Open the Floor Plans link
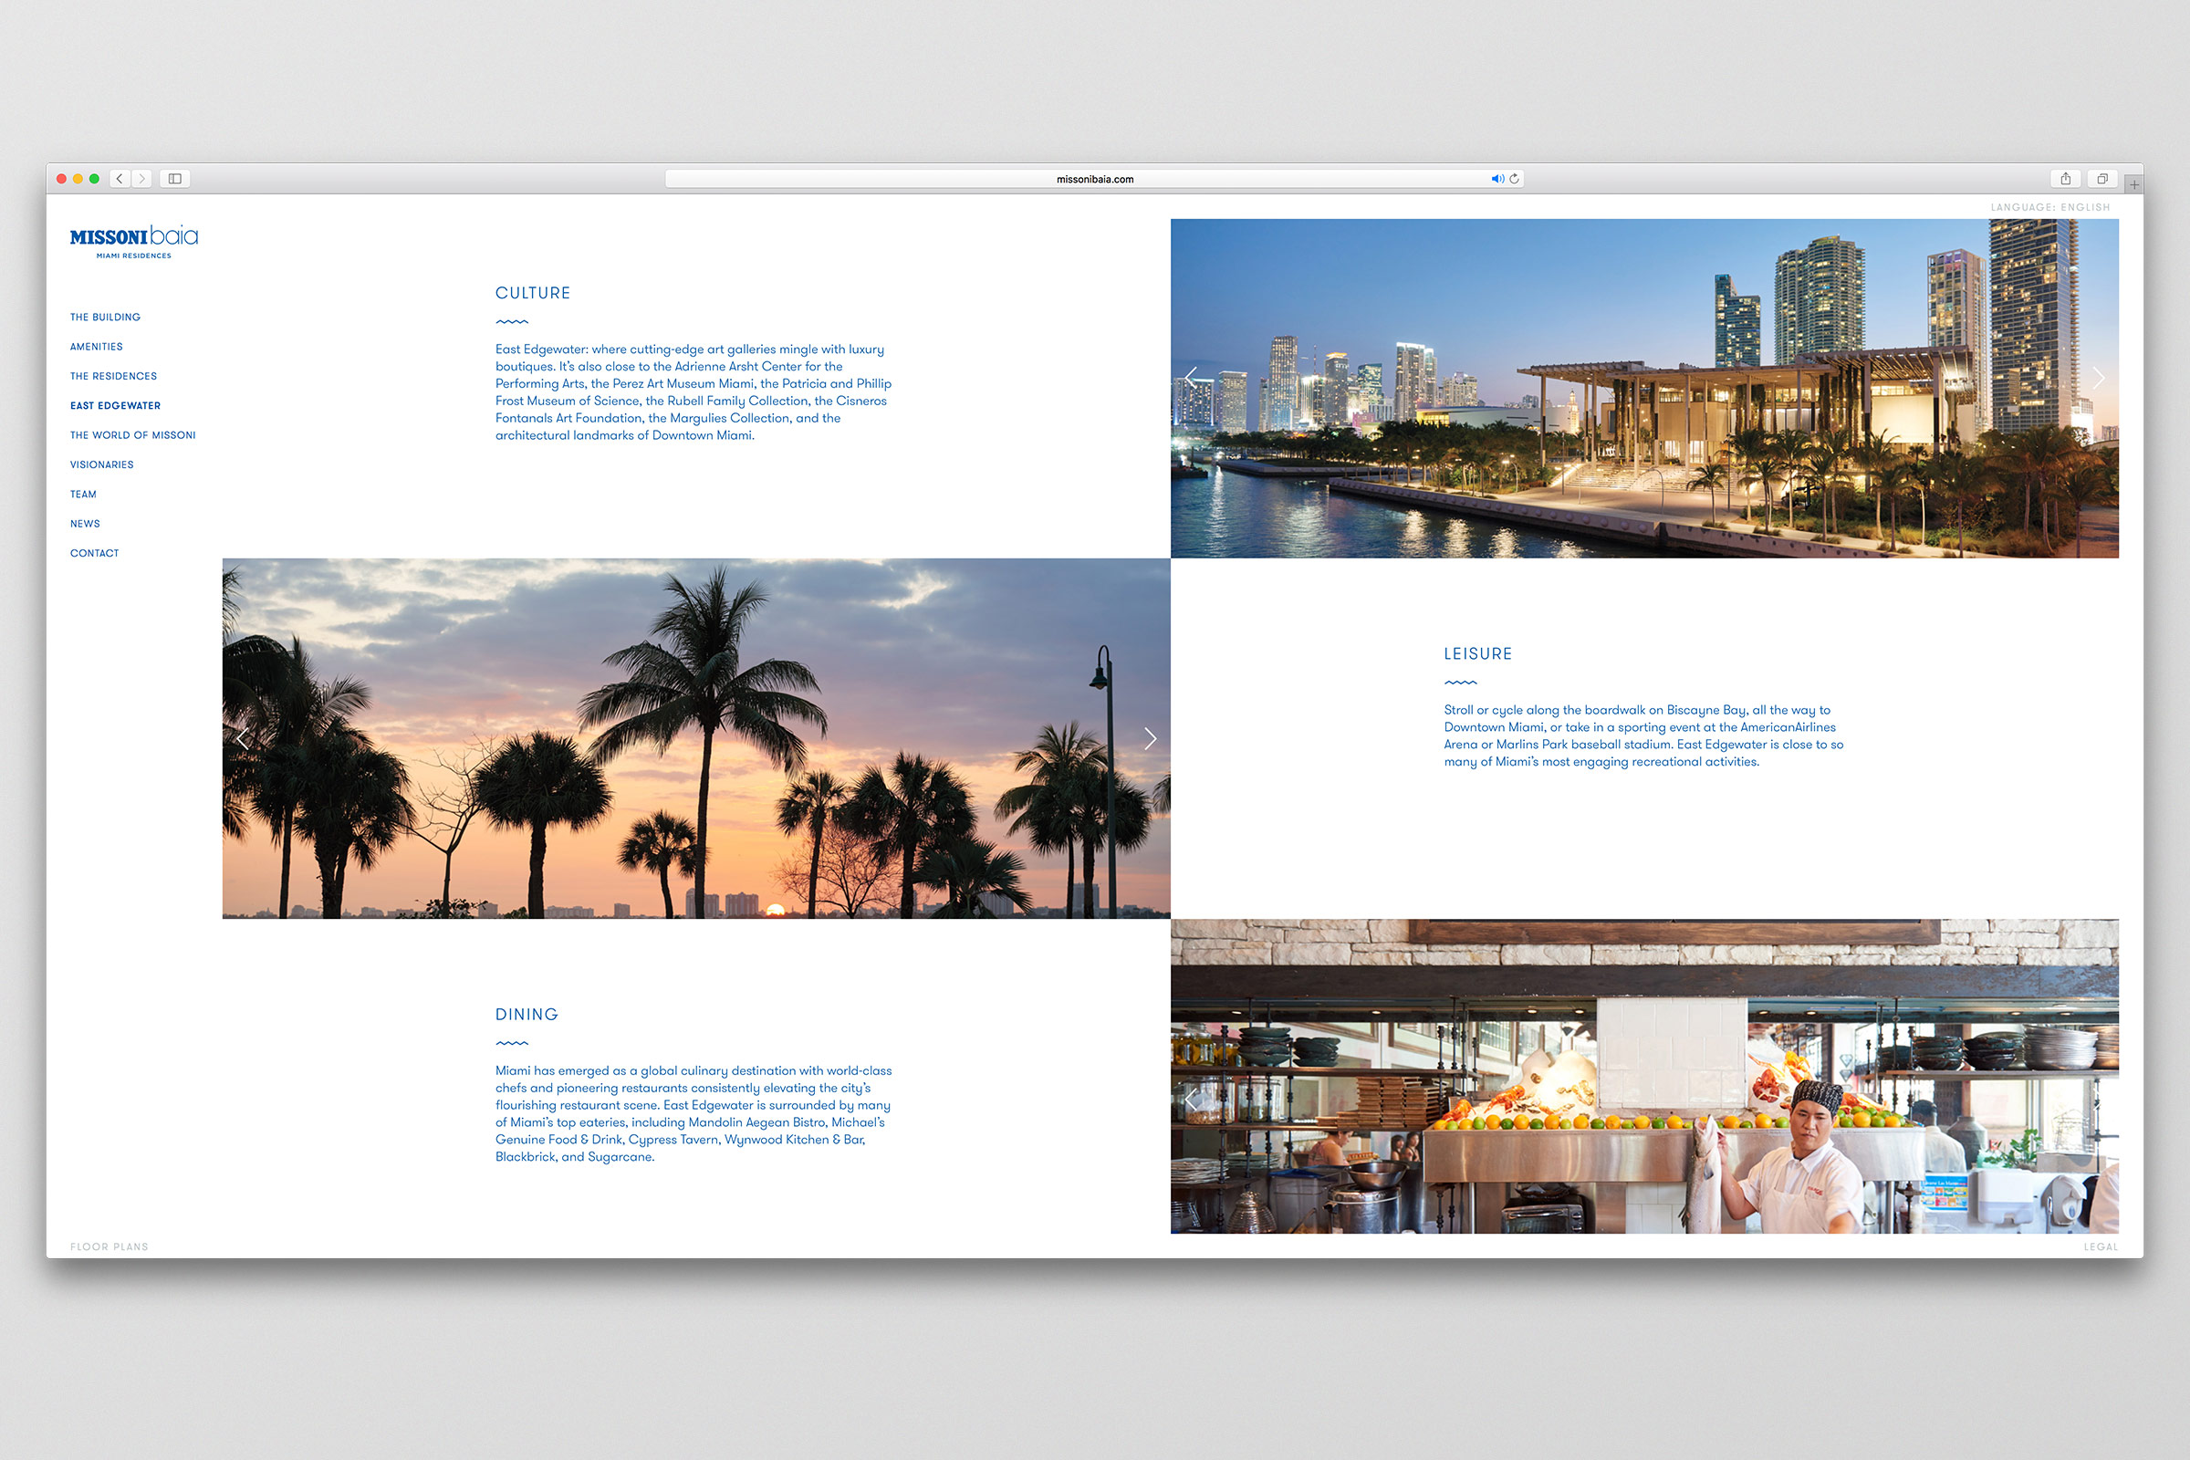The image size is (2190, 1460). (x=109, y=1246)
